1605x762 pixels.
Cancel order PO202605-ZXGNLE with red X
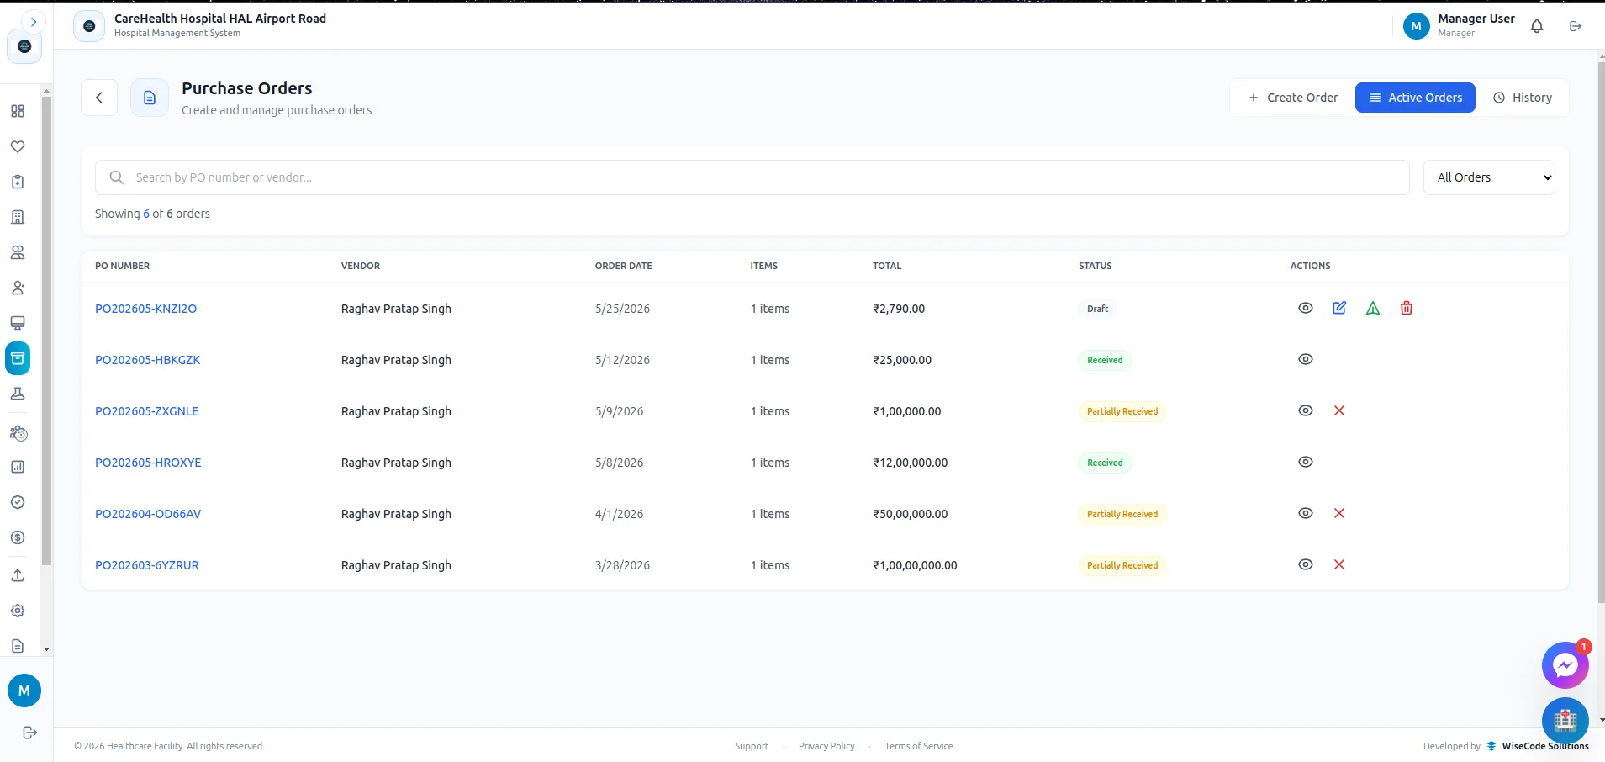(x=1339, y=410)
